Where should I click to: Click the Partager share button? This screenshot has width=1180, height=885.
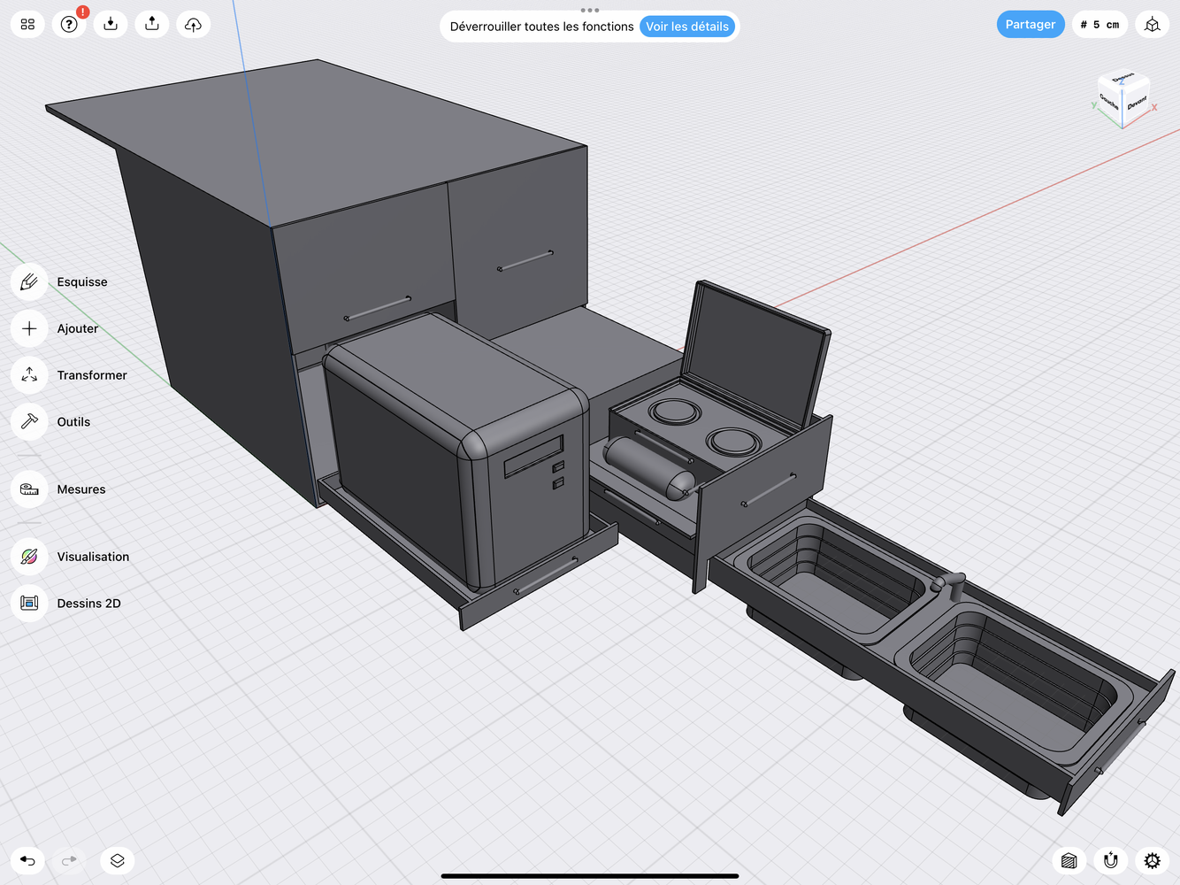click(1031, 24)
